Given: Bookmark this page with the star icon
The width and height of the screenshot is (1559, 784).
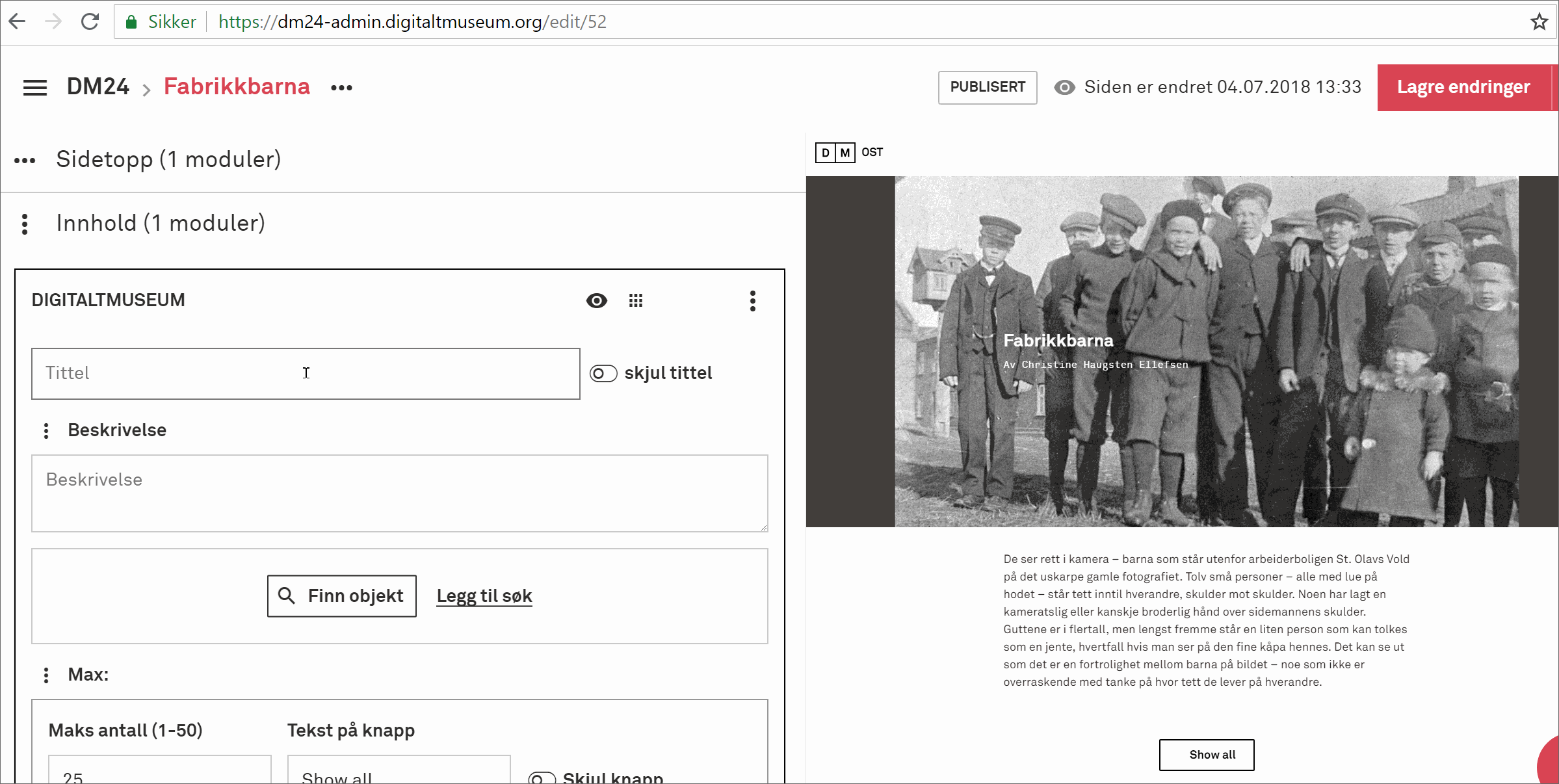Looking at the screenshot, I should (1539, 21).
